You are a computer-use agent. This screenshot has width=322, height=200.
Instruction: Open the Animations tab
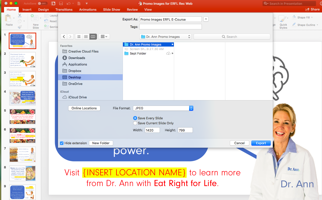88,9
